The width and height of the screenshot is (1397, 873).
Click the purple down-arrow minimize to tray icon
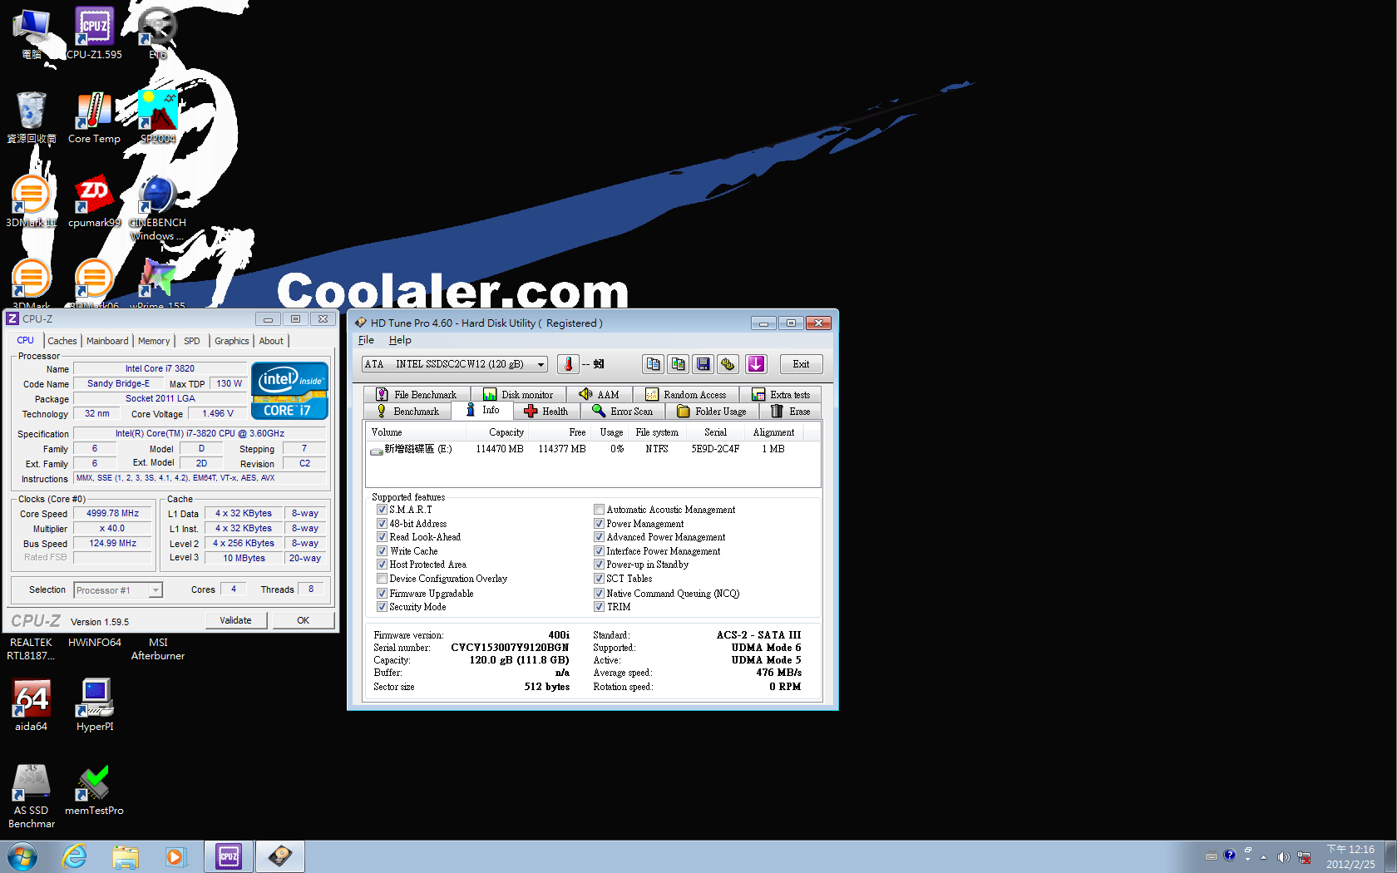[756, 364]
